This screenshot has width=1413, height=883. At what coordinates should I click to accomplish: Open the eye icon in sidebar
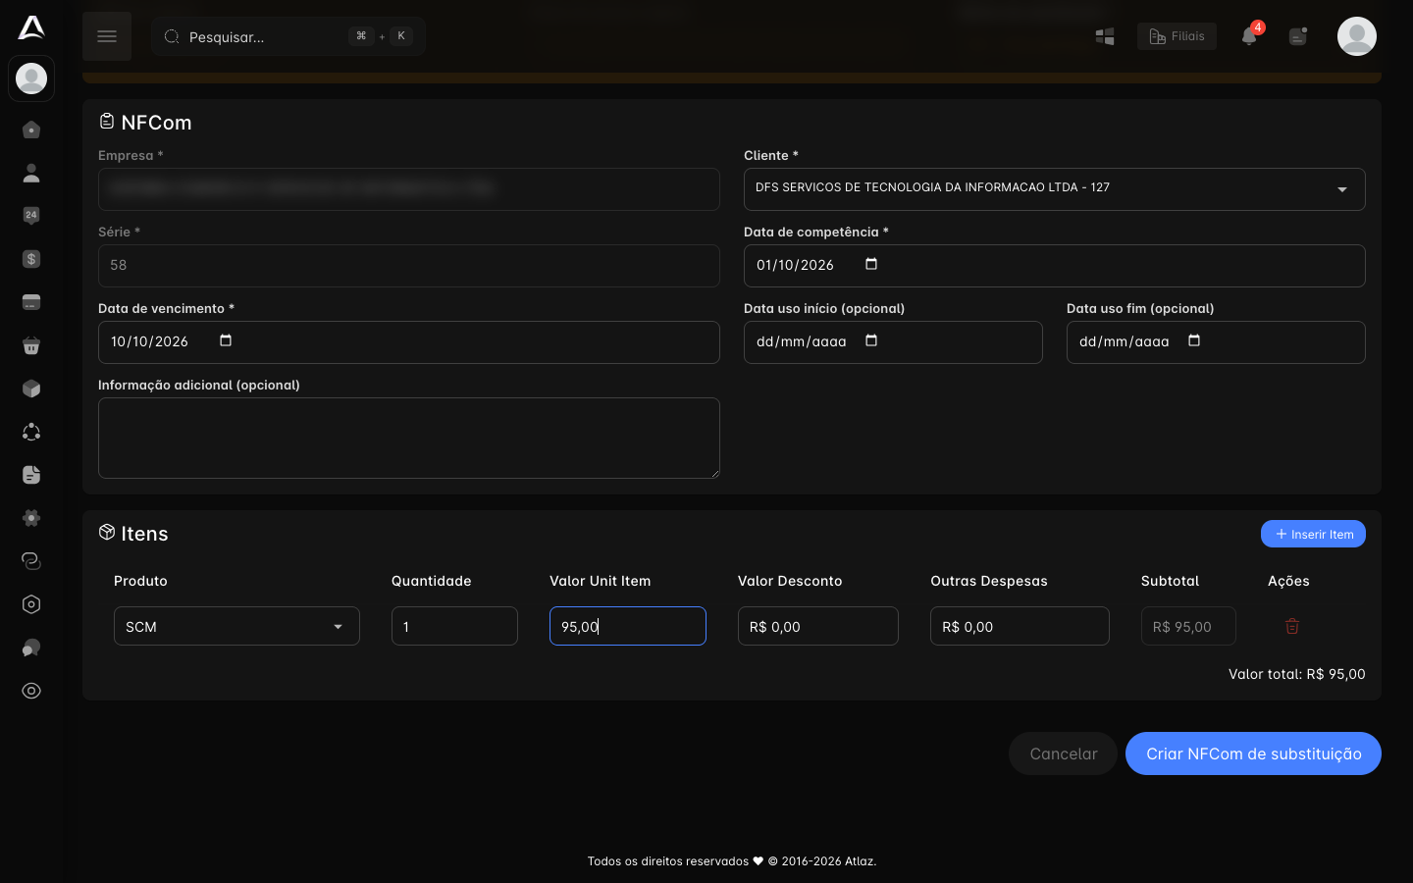31,691
